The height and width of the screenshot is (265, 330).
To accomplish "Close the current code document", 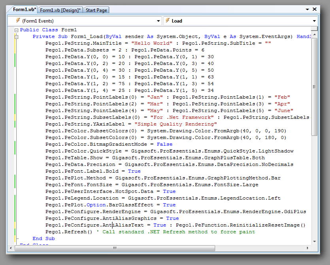I will pyautogui.click(x=315, y=9).
